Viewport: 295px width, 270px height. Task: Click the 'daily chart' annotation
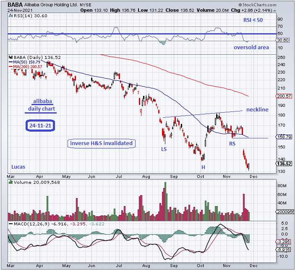pos(42,109)
